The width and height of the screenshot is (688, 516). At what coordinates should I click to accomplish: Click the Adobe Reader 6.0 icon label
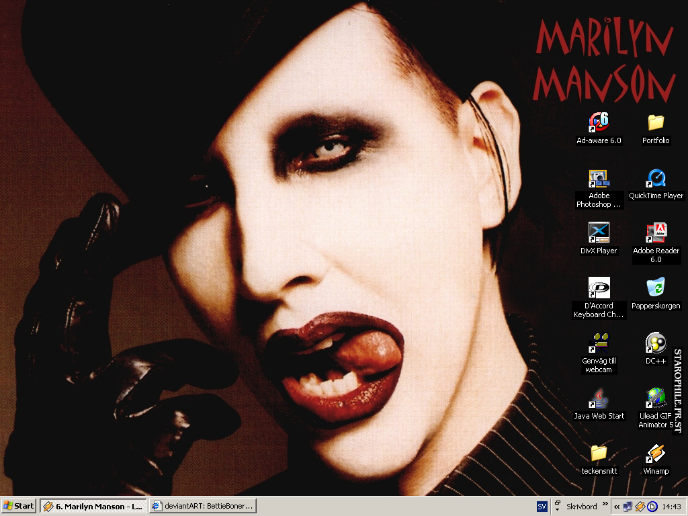pyautogui.click(x=656, y=255)
